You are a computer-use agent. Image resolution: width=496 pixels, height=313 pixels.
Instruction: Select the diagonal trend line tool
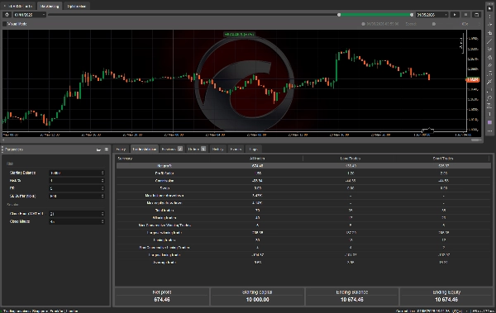pyautogui.click(x=489, y=41)
